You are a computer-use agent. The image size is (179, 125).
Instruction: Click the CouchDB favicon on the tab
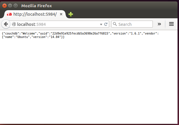9,14
